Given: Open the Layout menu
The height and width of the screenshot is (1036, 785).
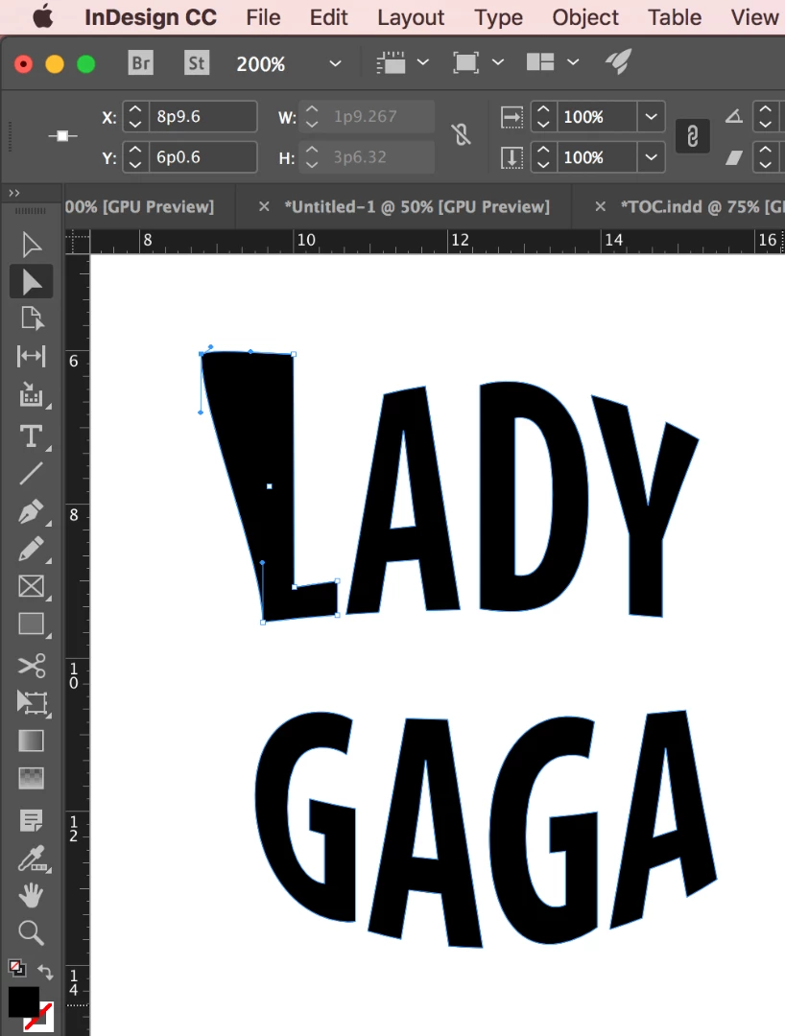Looking at the screenshot, I should click(411, 17).
